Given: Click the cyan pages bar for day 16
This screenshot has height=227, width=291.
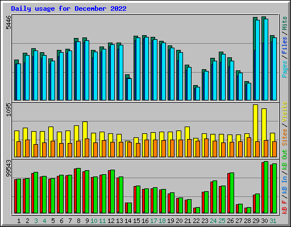Looking at the screenshot, I should point(147,69).
